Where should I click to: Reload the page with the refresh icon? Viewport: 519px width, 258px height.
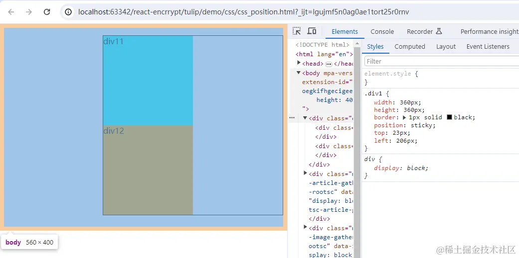tap(47, 12)
